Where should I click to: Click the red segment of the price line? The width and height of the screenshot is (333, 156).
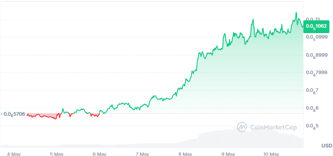tap(41, 116)
